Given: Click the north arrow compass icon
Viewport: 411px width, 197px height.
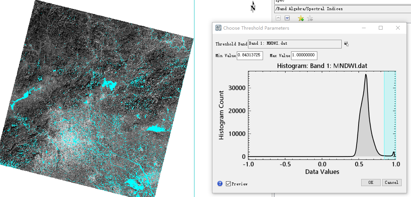Looking at the screenshot, I should 253,7.
